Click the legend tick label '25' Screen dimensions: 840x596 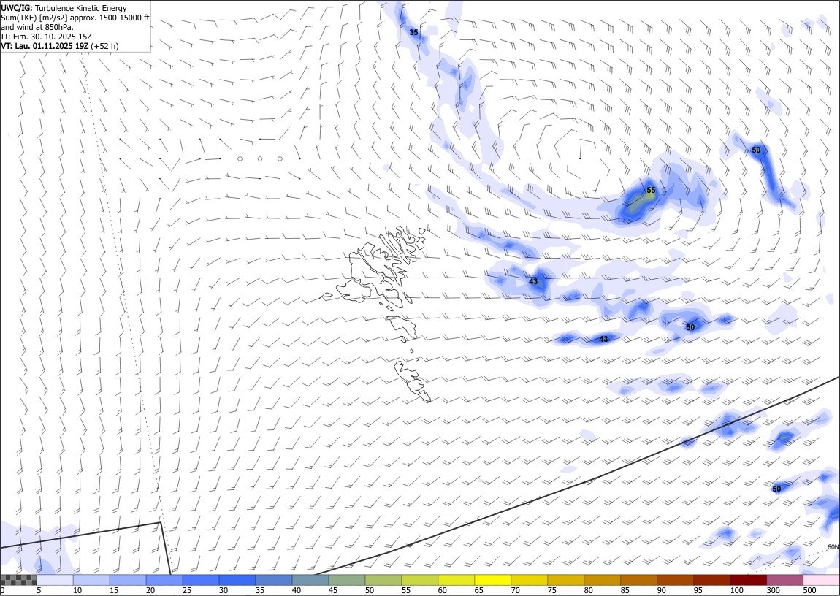point(186,591)
